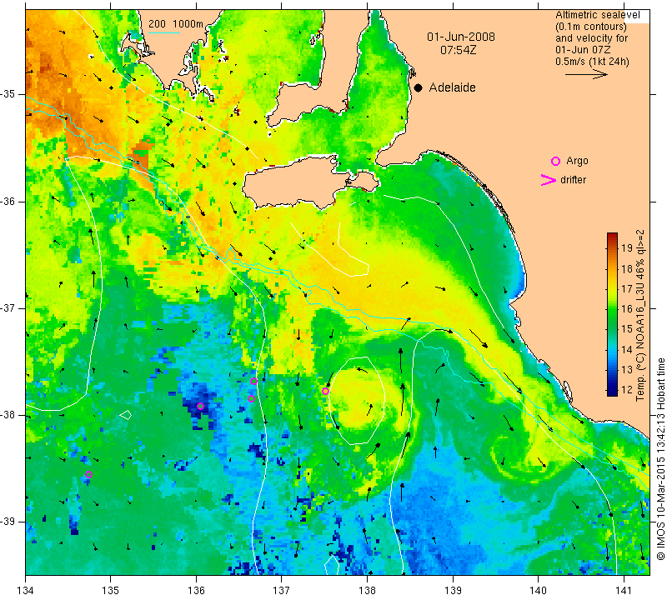Click the magenta Argo legend circle
The width and height of the screenshot is (667, 600).
555,161
